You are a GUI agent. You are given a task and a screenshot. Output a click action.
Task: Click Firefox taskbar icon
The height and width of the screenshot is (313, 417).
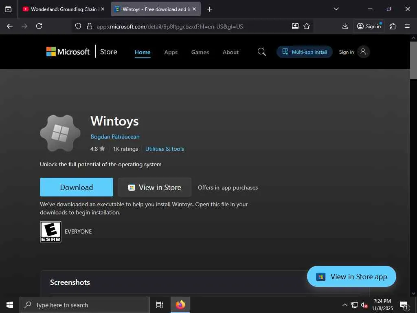[x=180, y=305]
